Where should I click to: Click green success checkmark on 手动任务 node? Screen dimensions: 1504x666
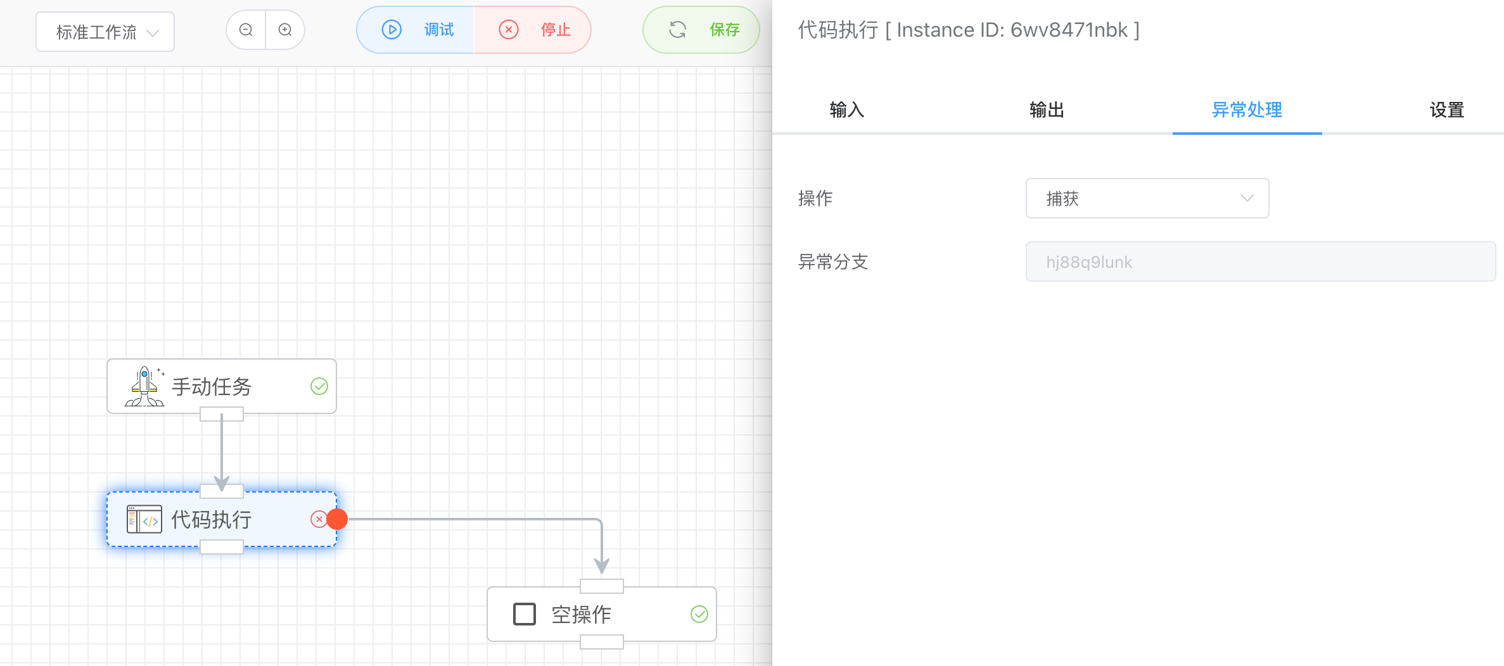pos(319,386)
